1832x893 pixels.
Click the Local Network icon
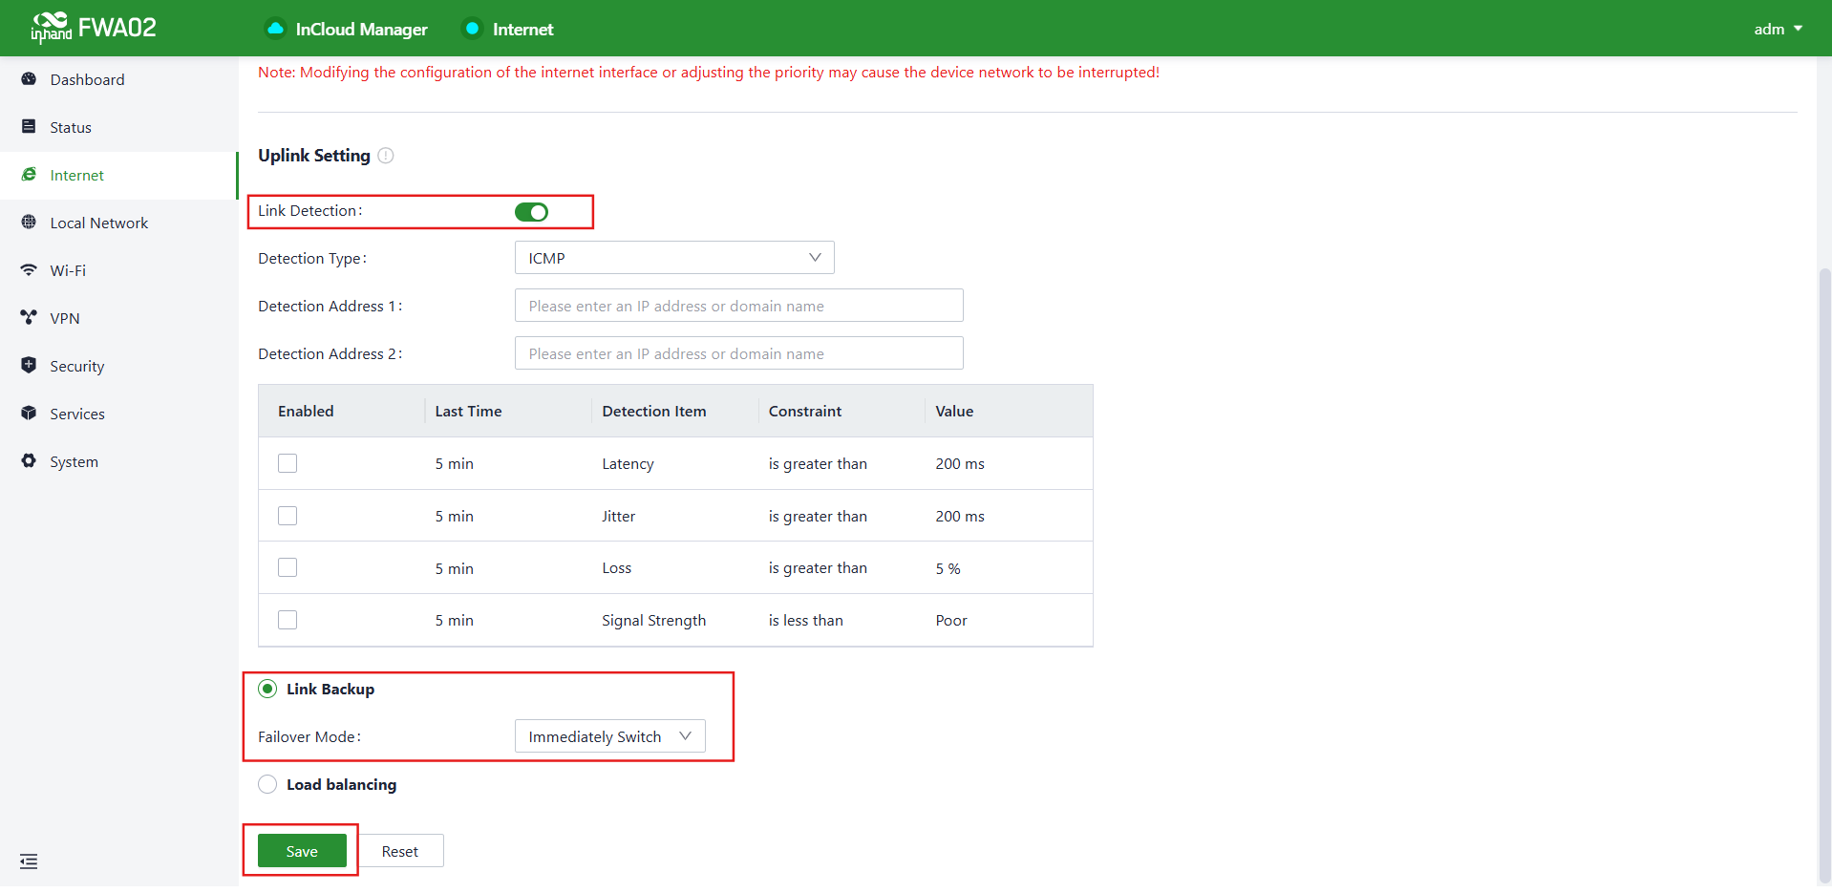pyautogui.click(x=29, y=223)
